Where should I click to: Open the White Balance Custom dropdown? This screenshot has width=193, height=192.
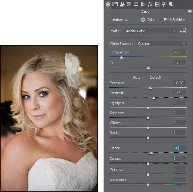point(162,43)
